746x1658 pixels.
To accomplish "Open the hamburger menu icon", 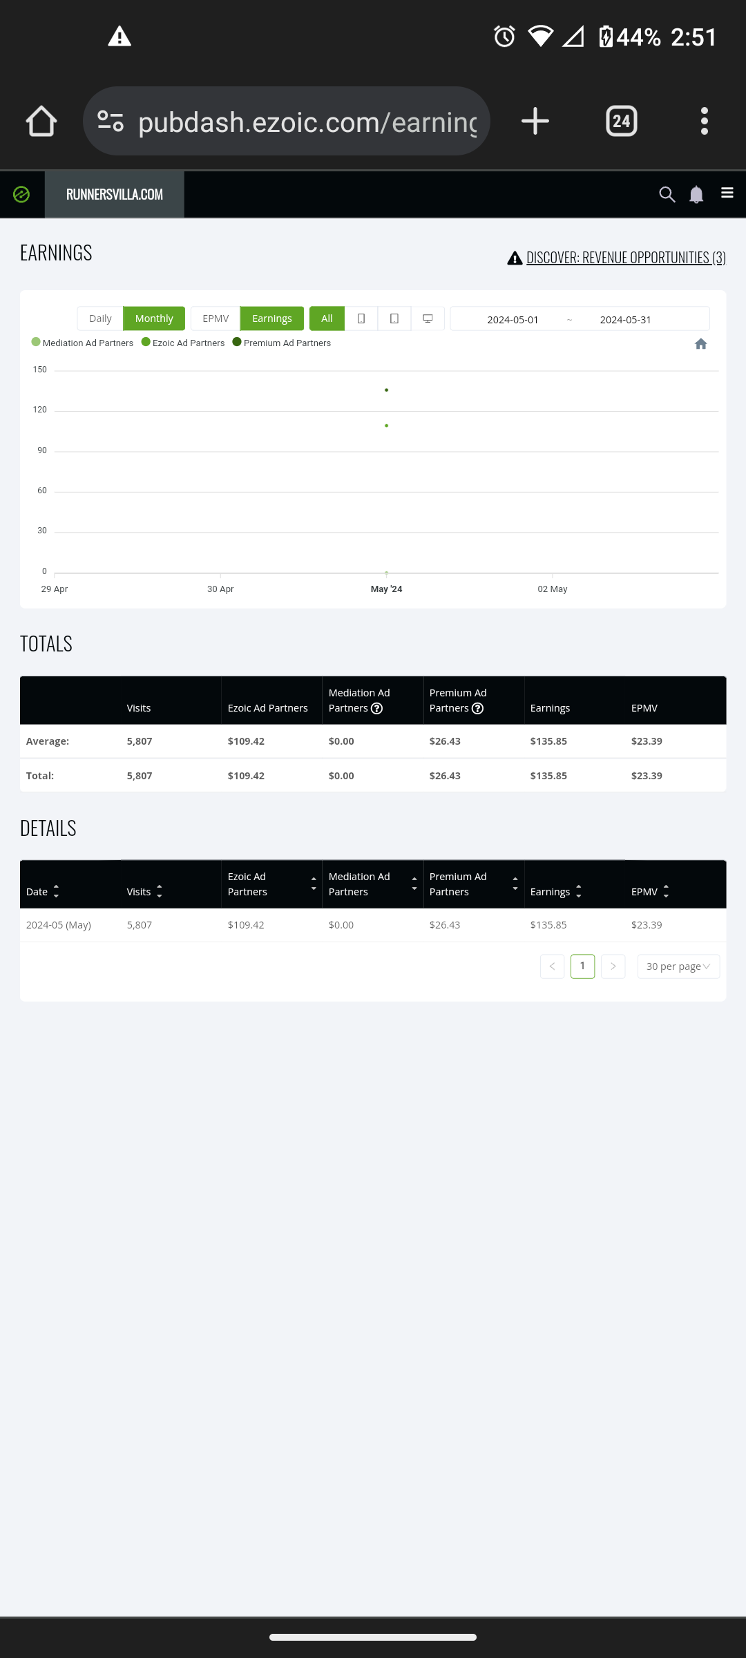I will 727,193.
